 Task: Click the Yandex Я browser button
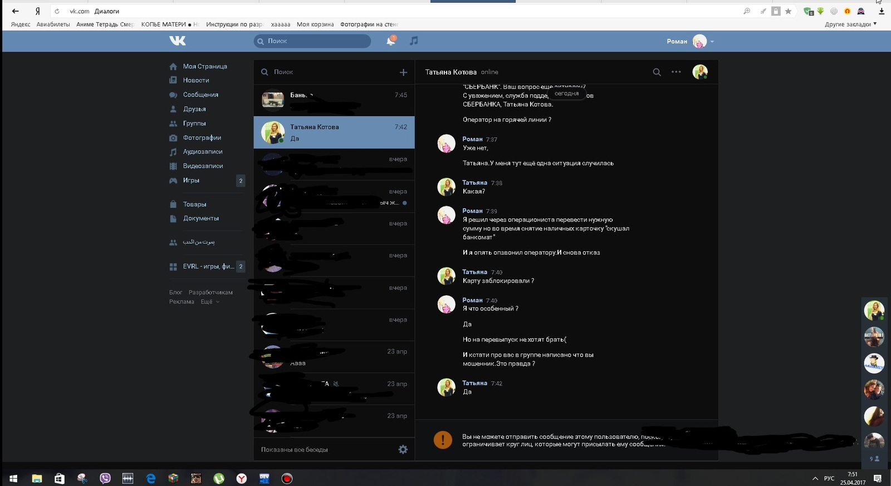pos(37,11)
